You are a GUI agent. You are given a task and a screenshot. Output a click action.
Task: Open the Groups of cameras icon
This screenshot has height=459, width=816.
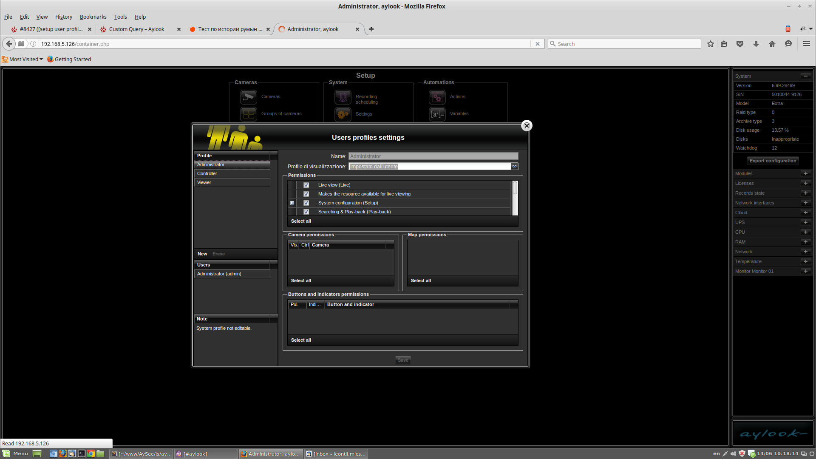(249, 114)
